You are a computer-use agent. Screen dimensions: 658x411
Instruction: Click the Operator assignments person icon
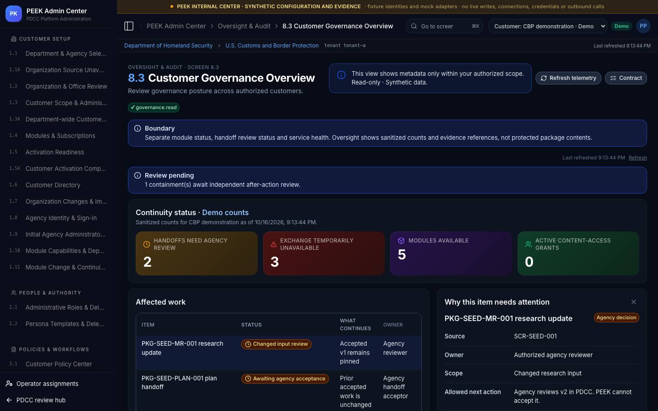[9, 384]
